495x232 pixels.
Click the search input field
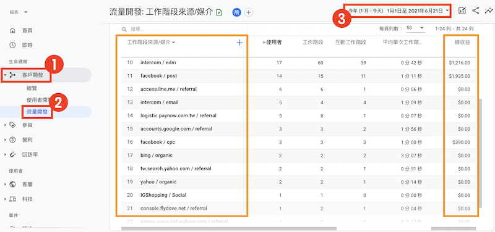point(184,29)
